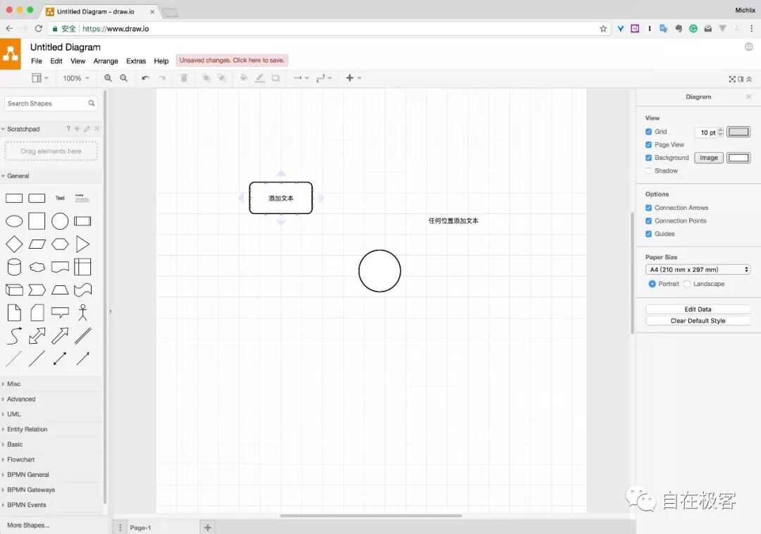
Task: Add a new page with plus button
Action: [207, 528]
